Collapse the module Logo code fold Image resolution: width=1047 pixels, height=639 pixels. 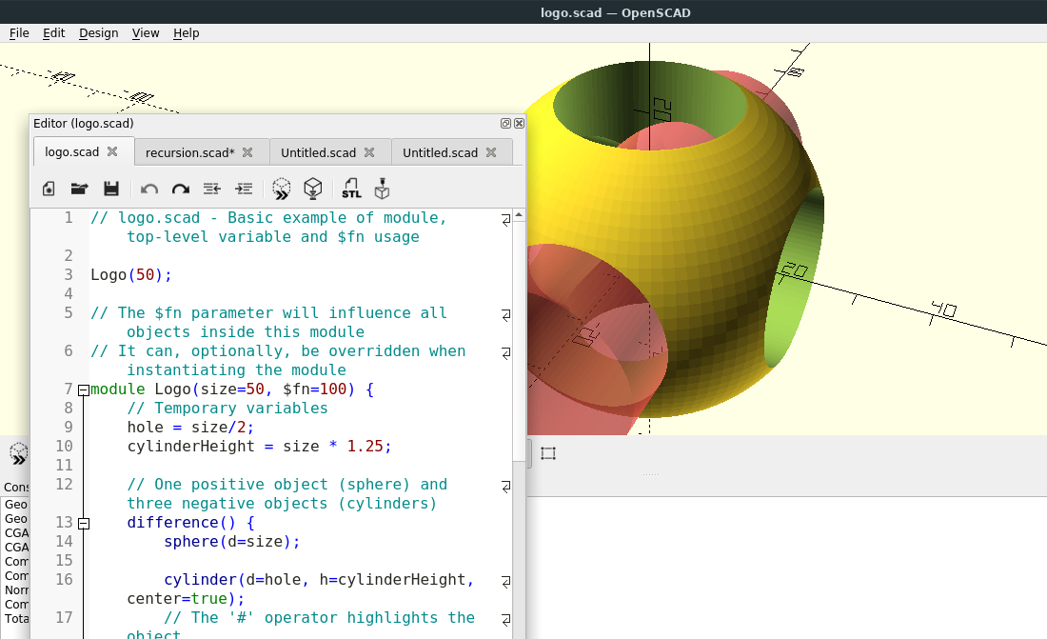pos(84,389)
